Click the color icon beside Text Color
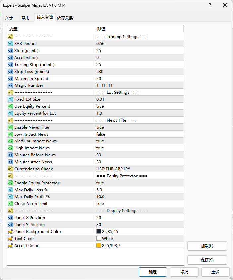The image size is (233, 280). (10, 239)
